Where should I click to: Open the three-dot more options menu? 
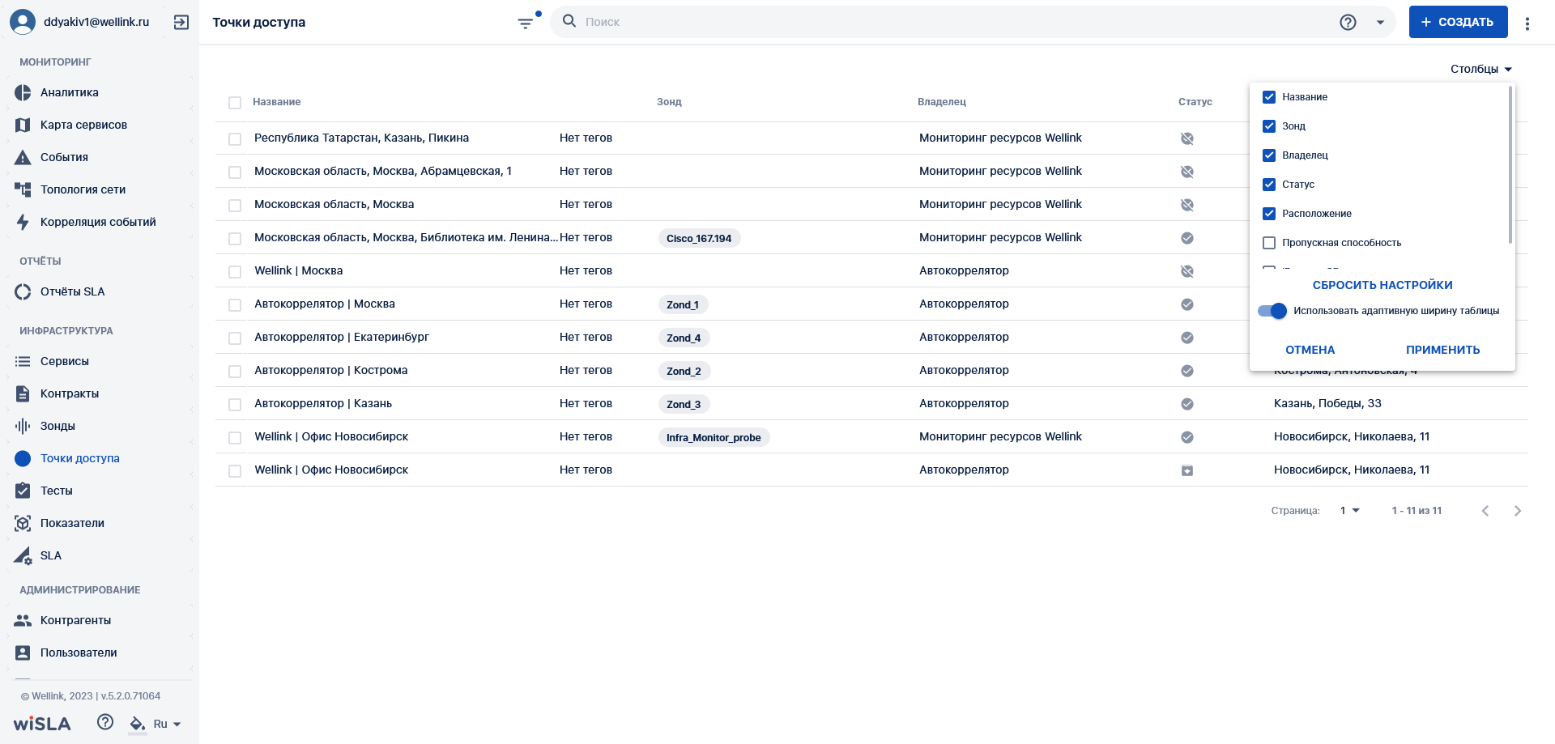click(x=1527, y=23)
